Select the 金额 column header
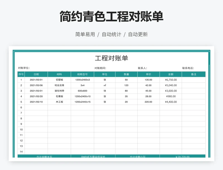Viewport: 223px width, 170px height. click(x=171, y=74)
